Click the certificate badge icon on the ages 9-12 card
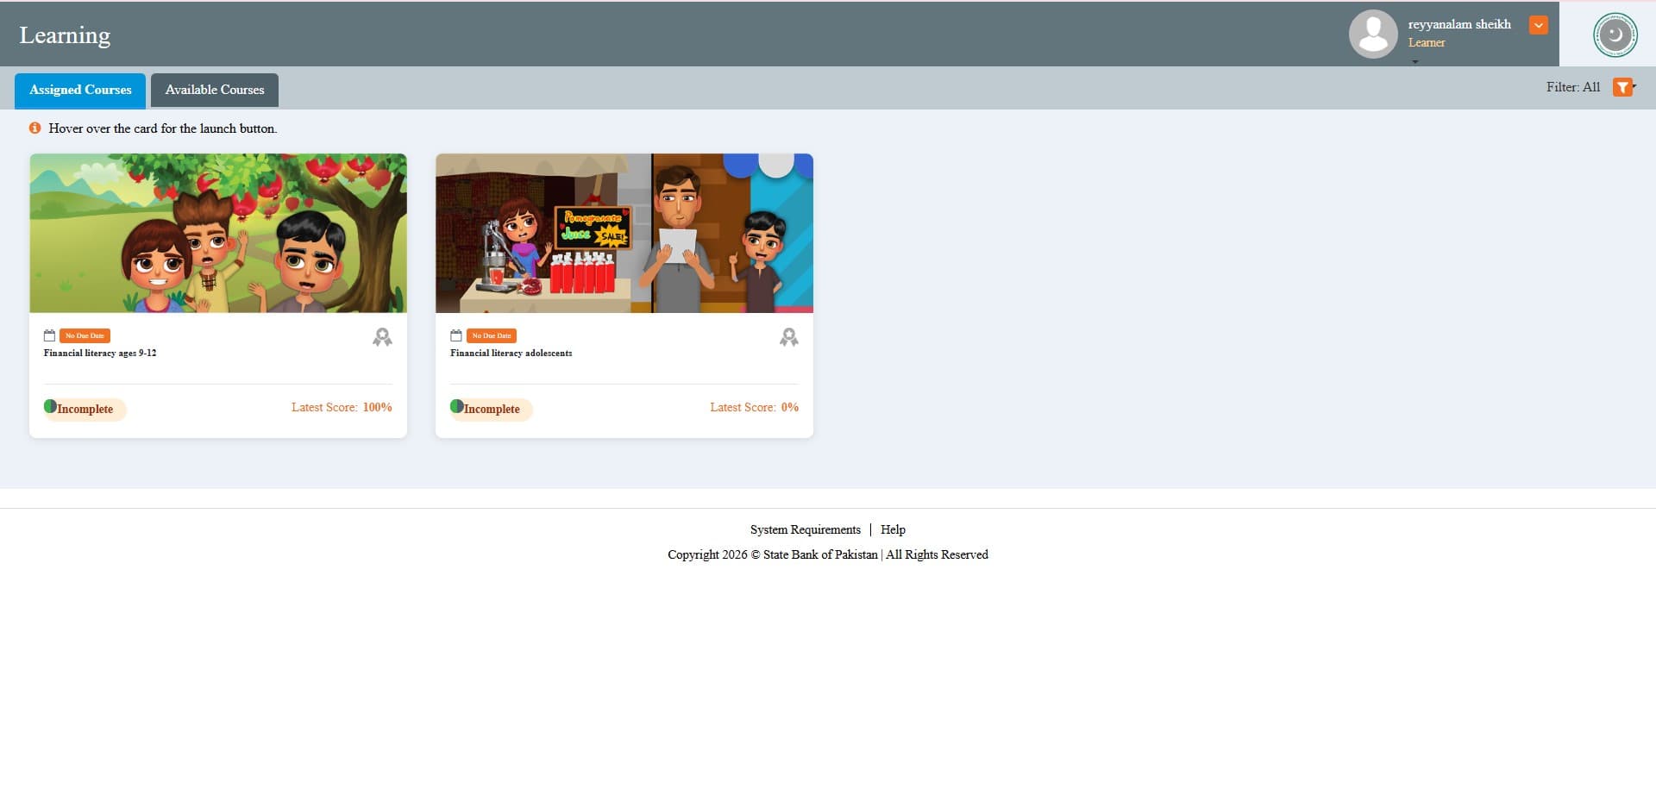 click(382, 337)
